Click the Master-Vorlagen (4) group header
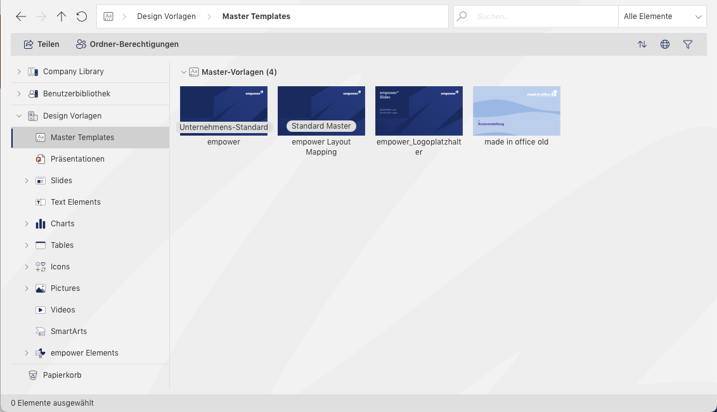Viewport: 717px width, 412px height. [x=239, y=72]
